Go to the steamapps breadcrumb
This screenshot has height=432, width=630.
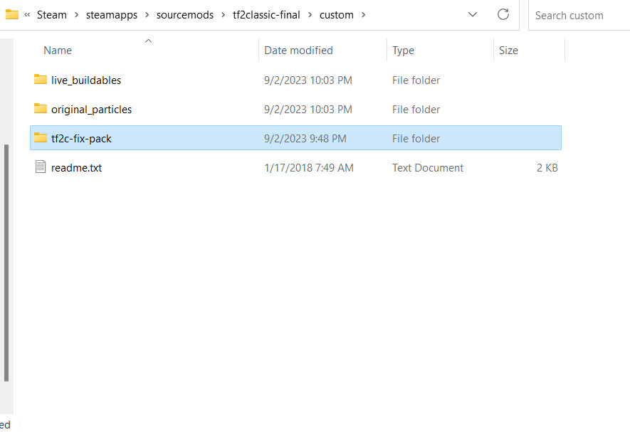pyautogui.click(x=112, y=15)
